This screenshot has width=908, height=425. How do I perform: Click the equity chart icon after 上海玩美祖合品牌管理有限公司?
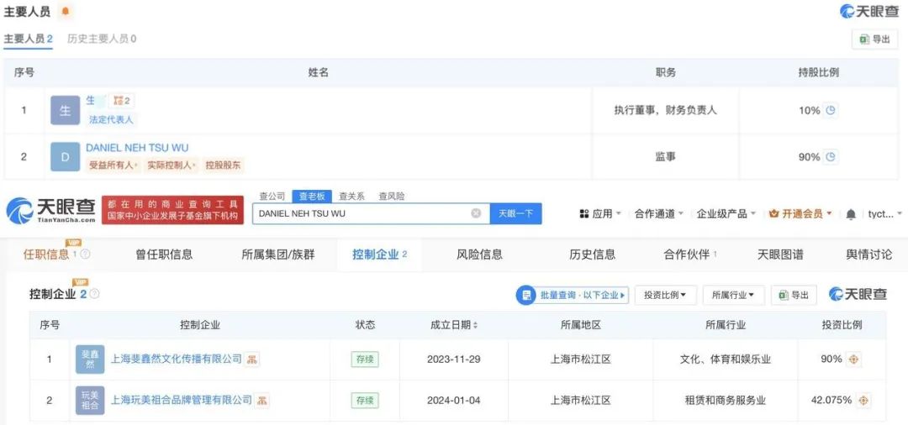tap(262, 400)
